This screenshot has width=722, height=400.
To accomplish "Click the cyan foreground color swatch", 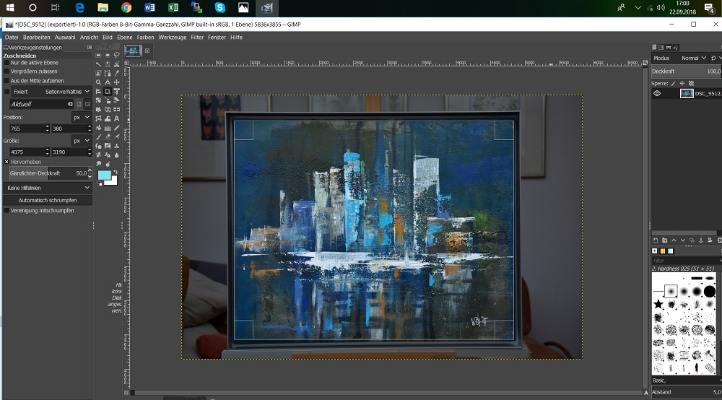I will pos(103,175).
